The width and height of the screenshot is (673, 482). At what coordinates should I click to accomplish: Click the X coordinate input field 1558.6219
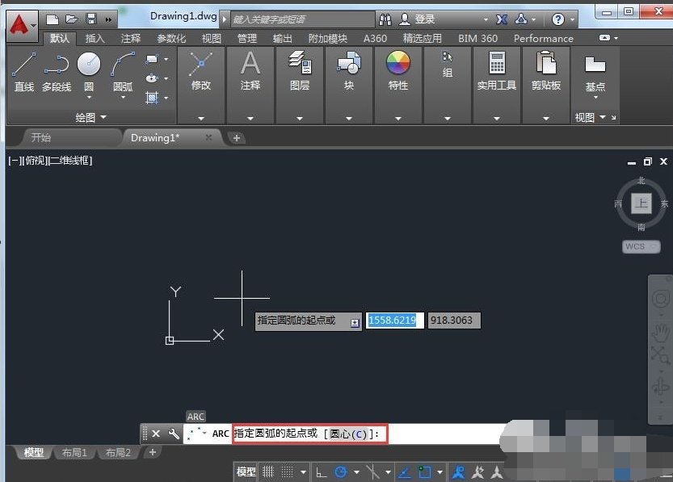(x=394, y=321)
